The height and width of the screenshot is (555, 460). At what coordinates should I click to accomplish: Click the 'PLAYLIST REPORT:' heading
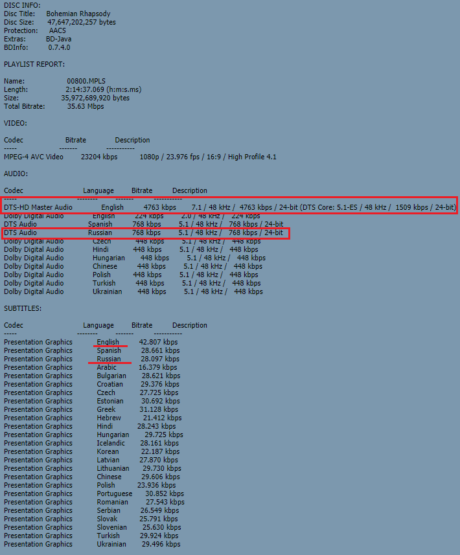click(x=34, y=64)
